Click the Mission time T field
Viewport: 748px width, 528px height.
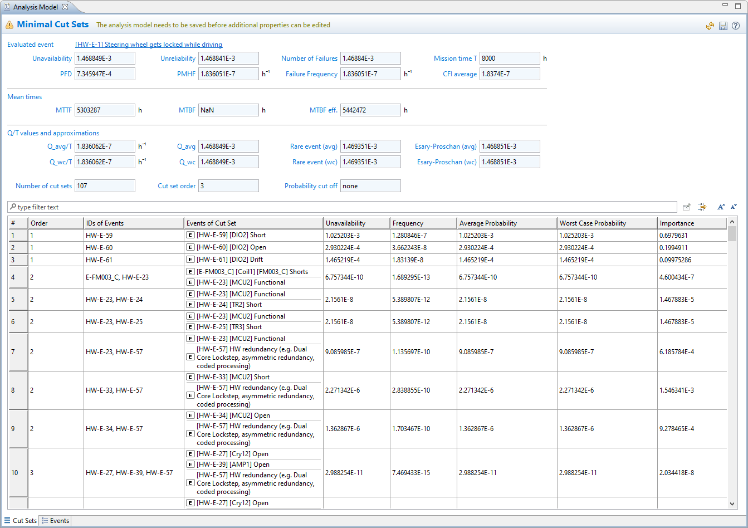tap(509, 58)
